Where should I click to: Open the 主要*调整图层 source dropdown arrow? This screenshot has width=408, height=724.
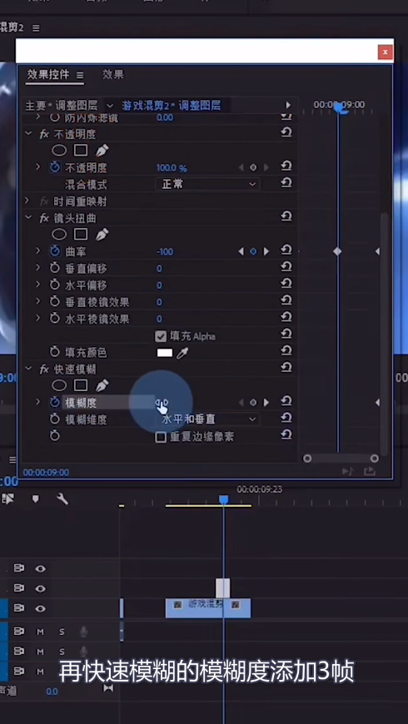coord(110,106)
